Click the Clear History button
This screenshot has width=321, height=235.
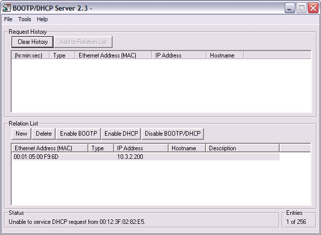(32, 42)
